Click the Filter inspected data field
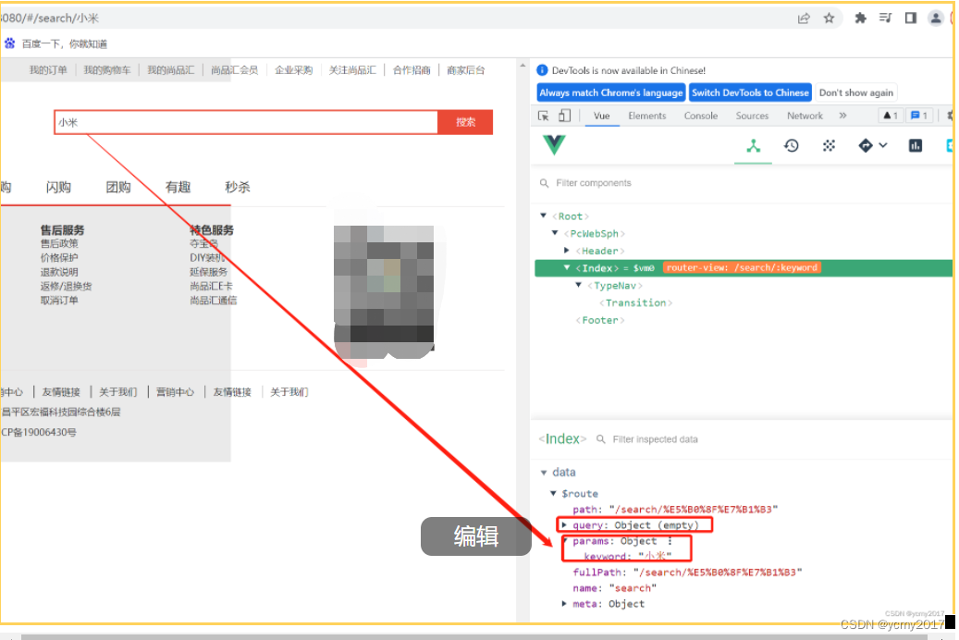The height and width of the screenshot is (640, 959). [x=655, y=439]
